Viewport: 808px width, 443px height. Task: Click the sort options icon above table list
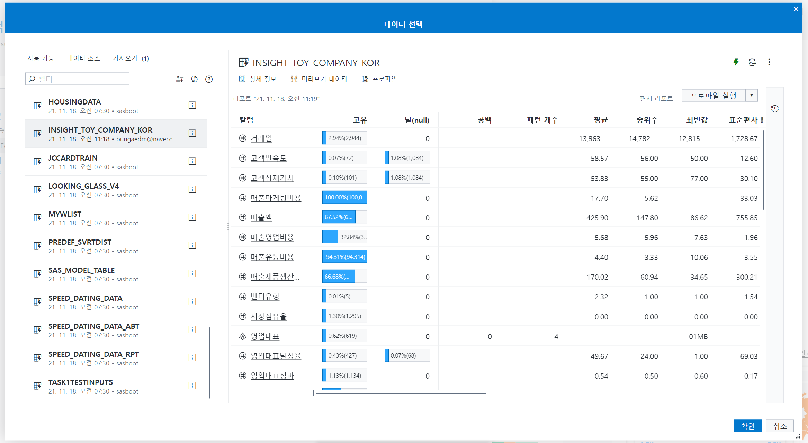[180, 79]
